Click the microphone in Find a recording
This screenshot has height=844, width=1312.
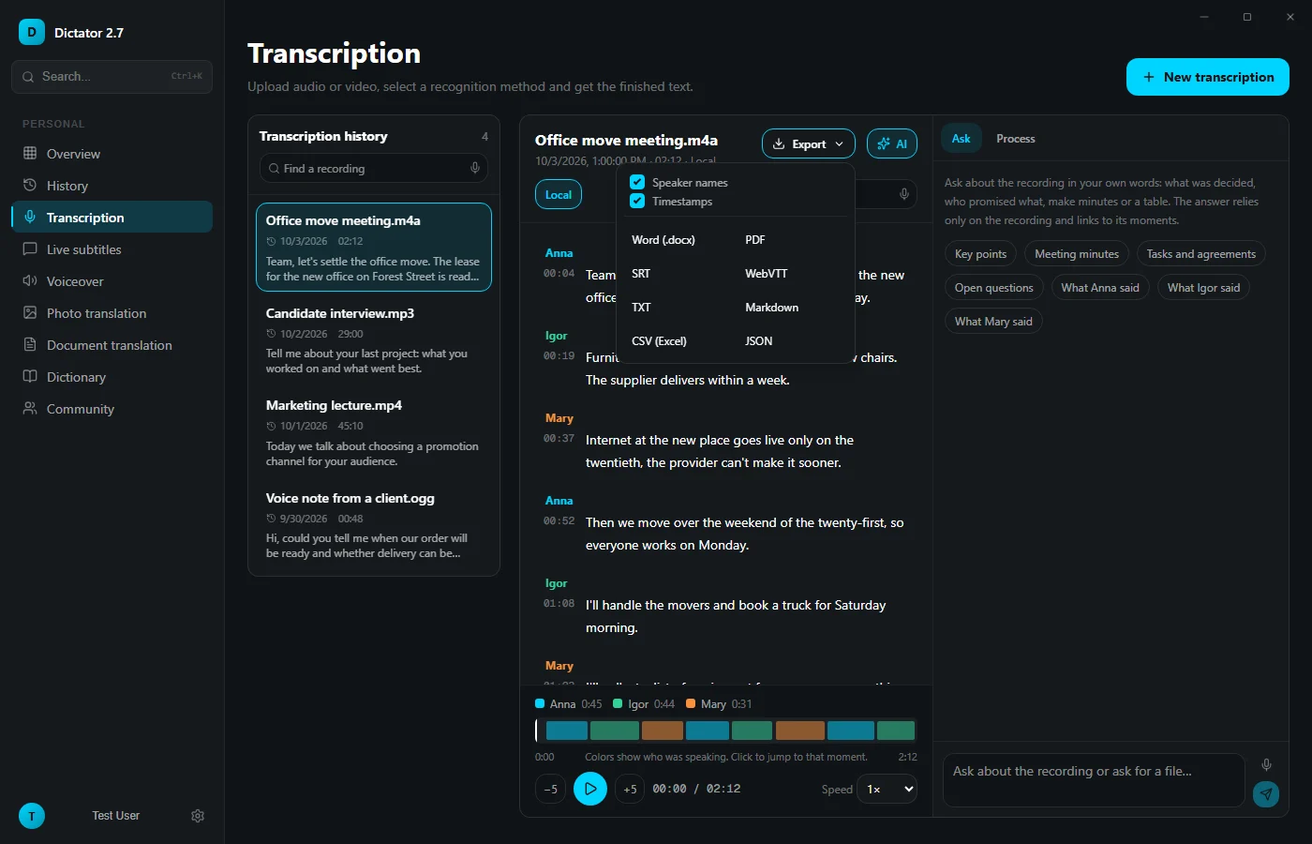click(475, 168)
